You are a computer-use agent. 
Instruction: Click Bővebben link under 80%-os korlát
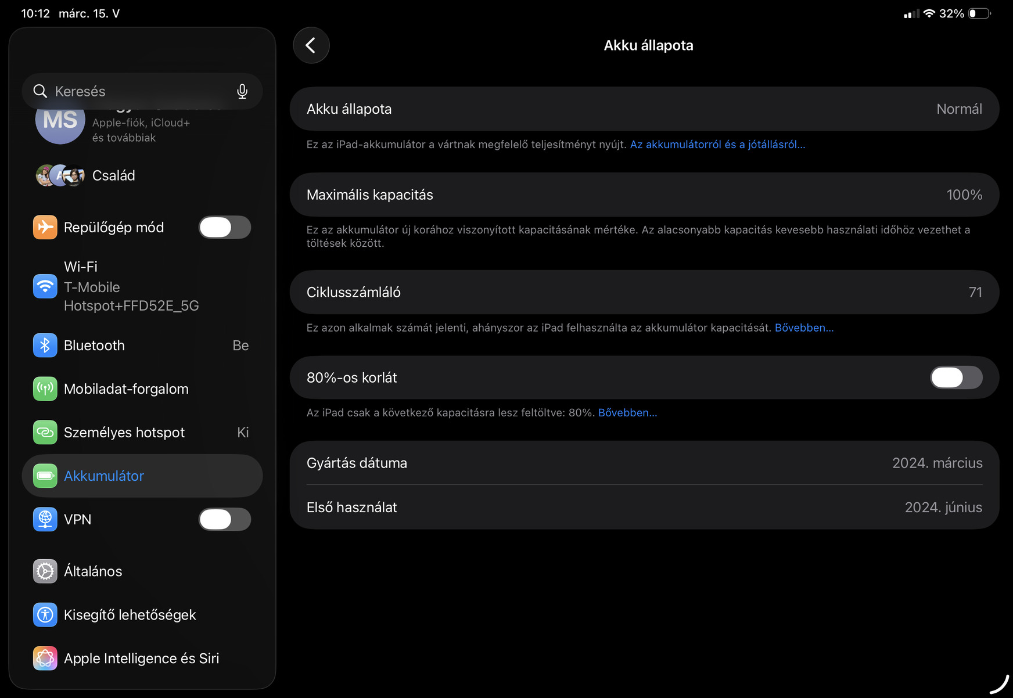coord(627,413)
